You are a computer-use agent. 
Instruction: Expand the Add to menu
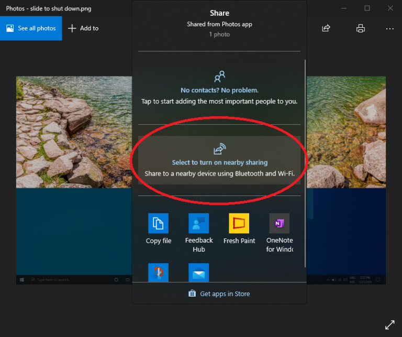[83, 28]
